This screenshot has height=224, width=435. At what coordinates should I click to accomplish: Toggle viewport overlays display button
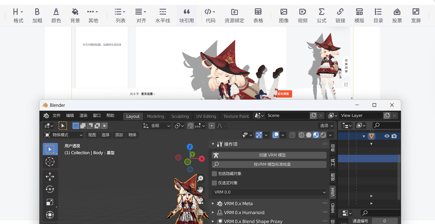click(x=275, y=135)
